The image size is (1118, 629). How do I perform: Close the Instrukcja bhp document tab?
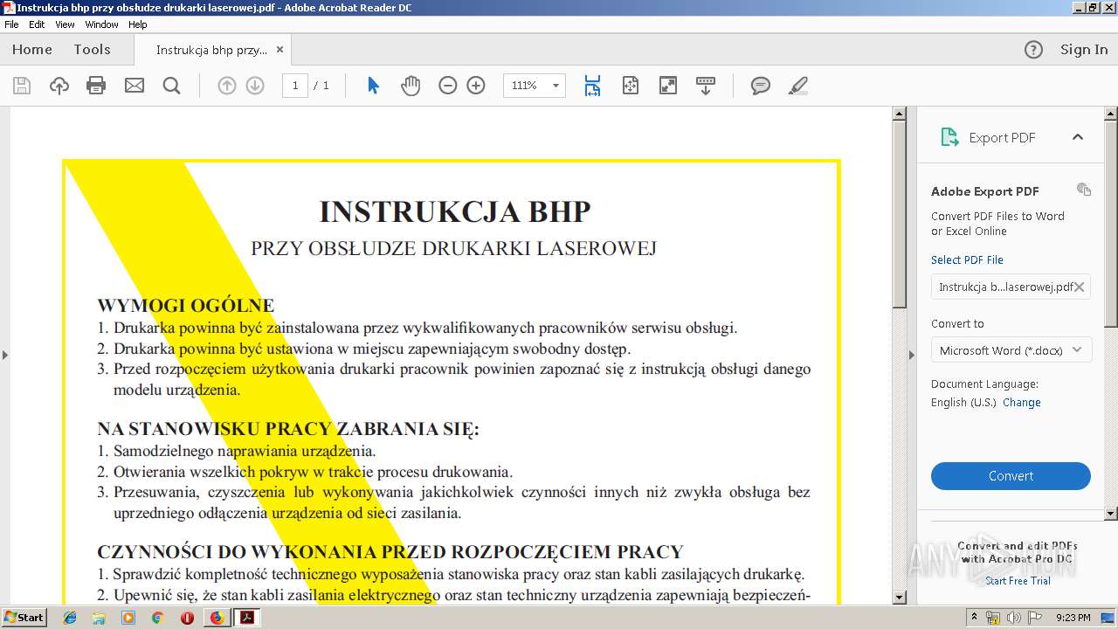coord(279,50)
